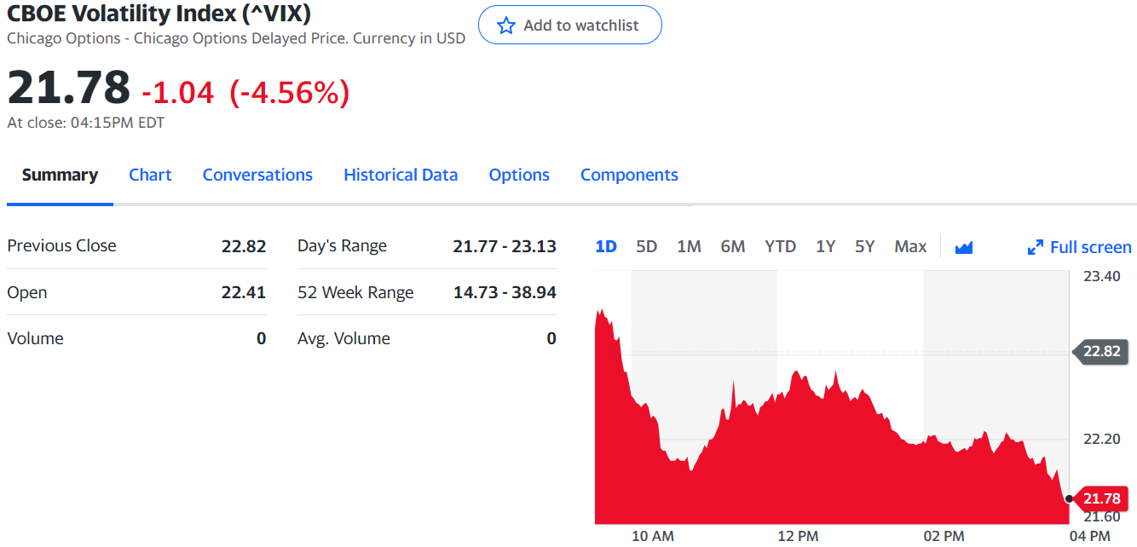
Task: Click the Day's Range value 21.77 - 23.13
Action: click(x=505, y=246)
